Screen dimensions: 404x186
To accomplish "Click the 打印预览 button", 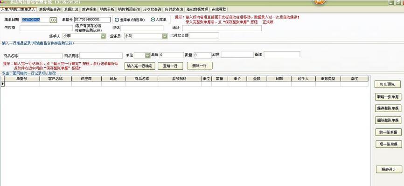I will click(x=388, y=84).
